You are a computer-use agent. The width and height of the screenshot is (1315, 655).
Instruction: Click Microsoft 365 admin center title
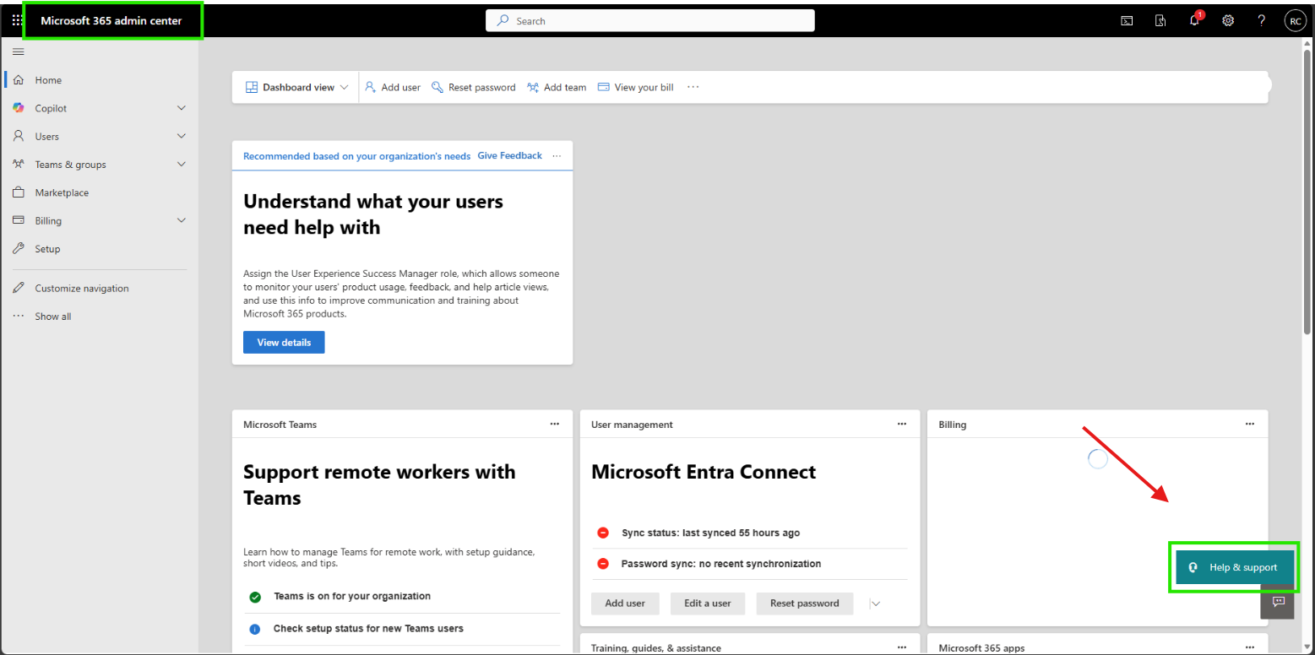111,20
